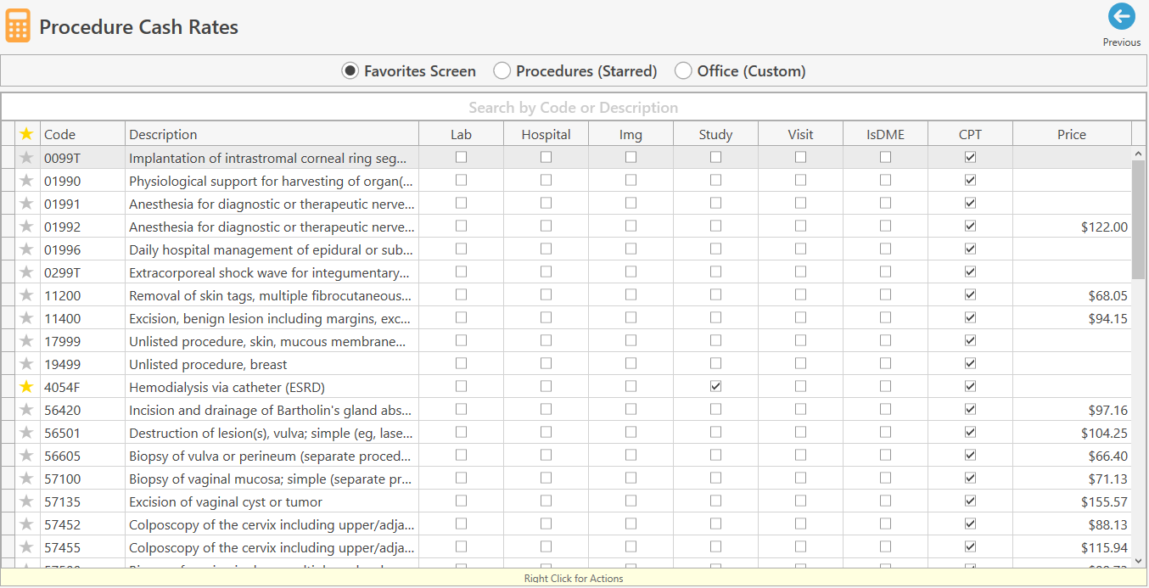Select the Office (Custom) radio button
Screen dimensions: 1149x588
pyautogui.click(x=683, y=70)
